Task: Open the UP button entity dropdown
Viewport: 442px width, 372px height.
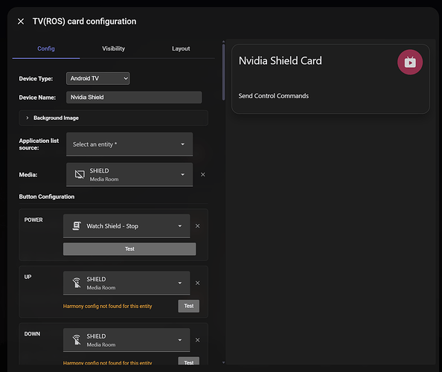Action: (126, 283)
